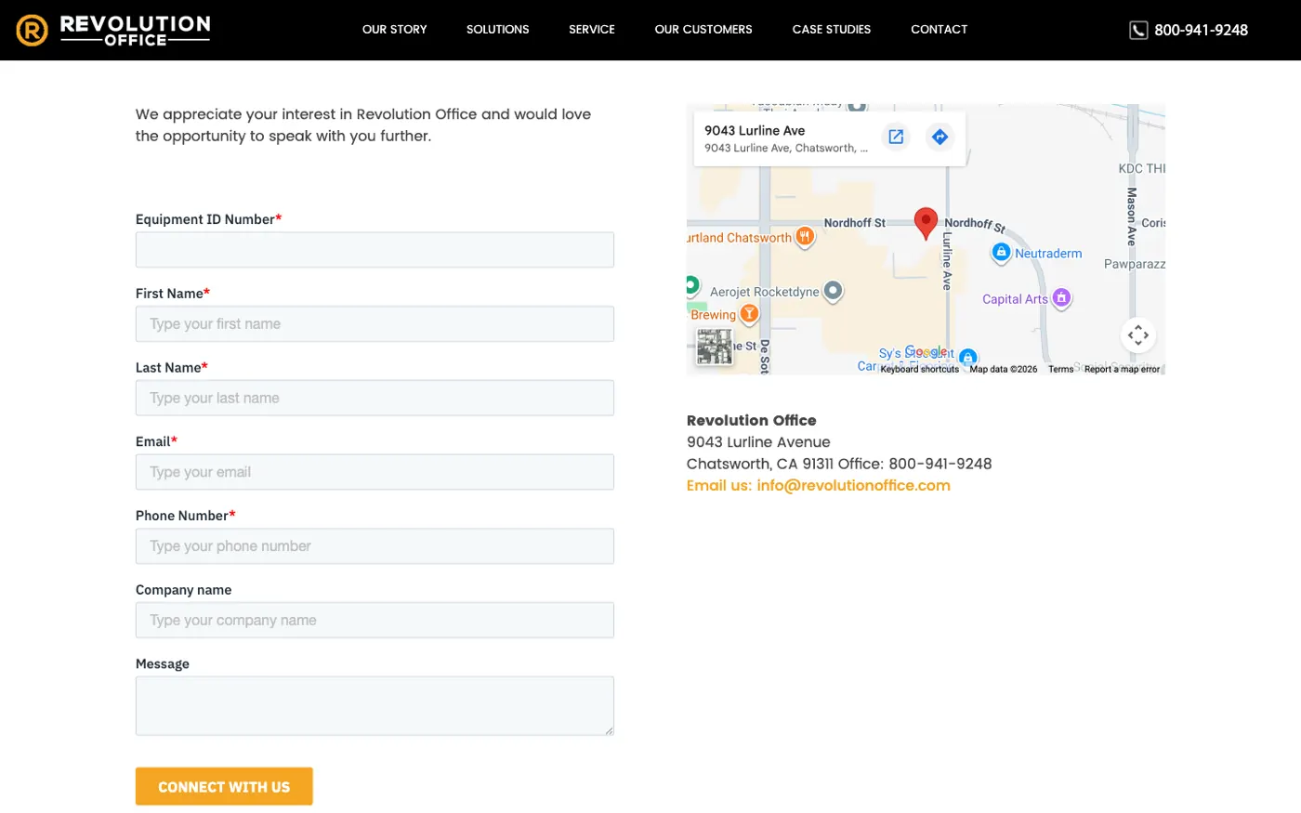Go to Contact page
Viewport: 1301px width, 813px height.
(x=940, y=30)
